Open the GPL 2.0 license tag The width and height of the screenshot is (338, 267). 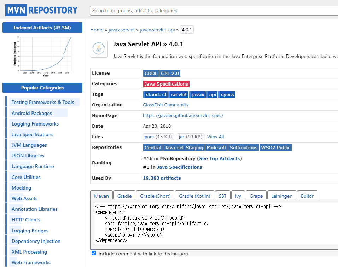[170, 73]
